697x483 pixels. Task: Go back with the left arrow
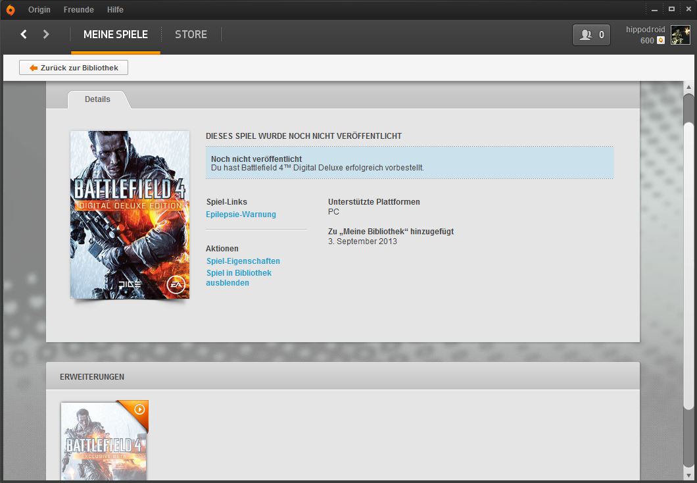[x=24, y=34]
